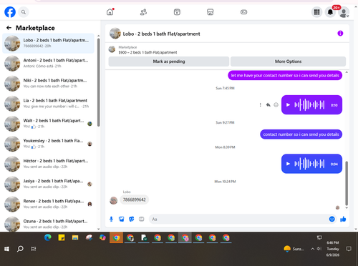The image size is (358, 266).
Task: Open Windows taskbar search
Action: [x=20, y=249]
